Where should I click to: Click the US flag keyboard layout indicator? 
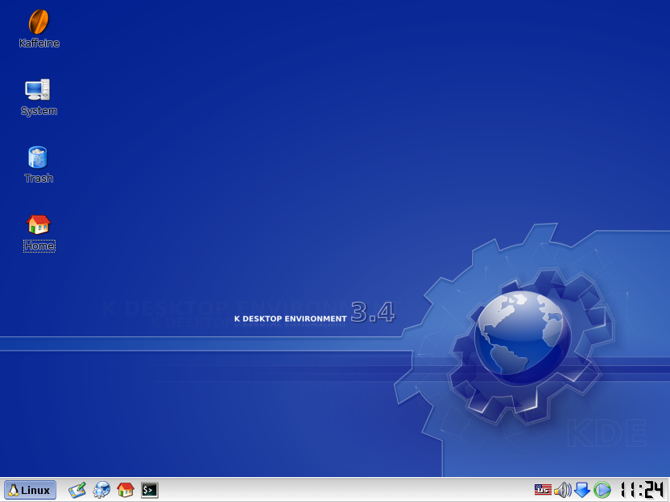coord(543,490)
